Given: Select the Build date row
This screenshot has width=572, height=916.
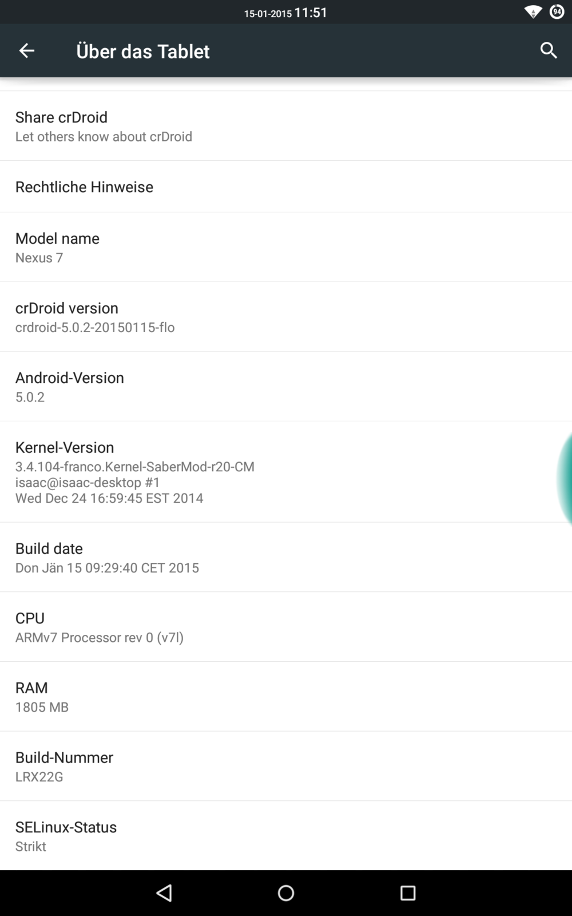Looking at the screenshot, I should click(x=286, y=557).
